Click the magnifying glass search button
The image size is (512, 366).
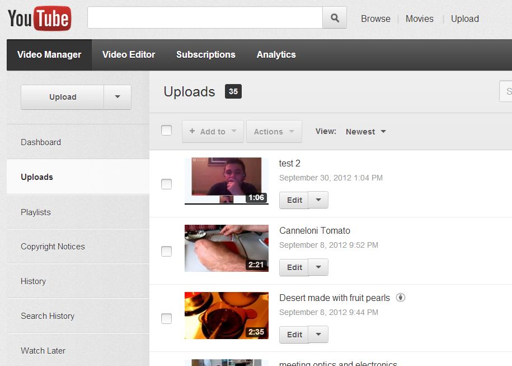point(335,18)
